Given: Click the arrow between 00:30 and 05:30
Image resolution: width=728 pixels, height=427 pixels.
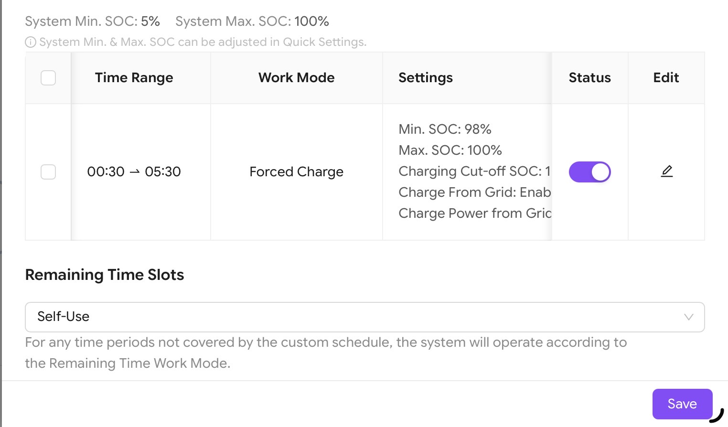Looking at the screenshot, I should click(135, 172).
